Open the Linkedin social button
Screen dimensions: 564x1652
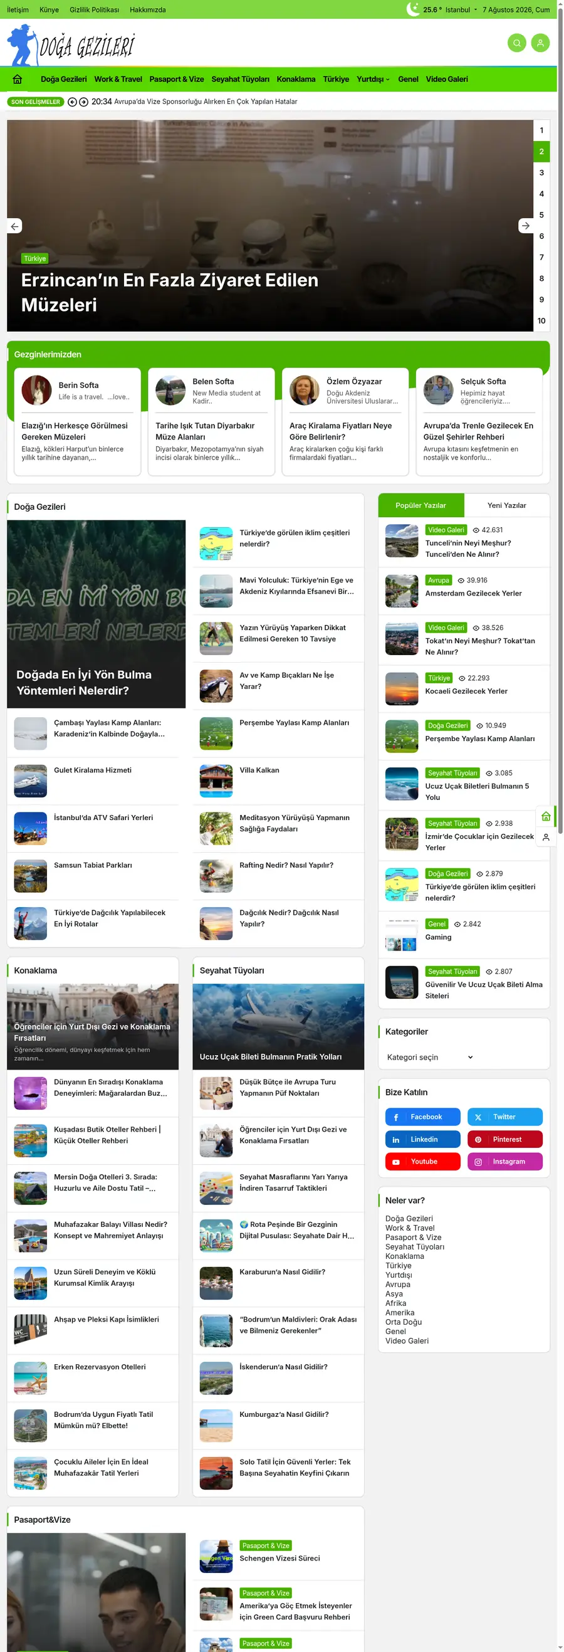[423, 1140]
